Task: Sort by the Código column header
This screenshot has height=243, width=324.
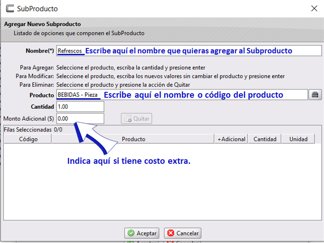Action: (x=28, y=139)
